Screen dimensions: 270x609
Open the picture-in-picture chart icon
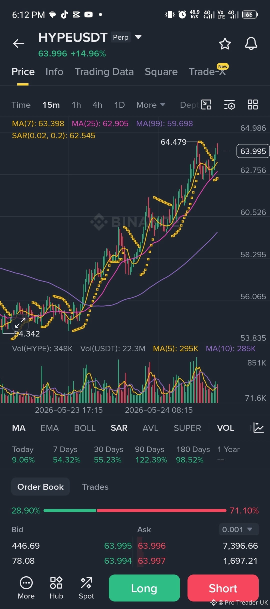(206, 104)
